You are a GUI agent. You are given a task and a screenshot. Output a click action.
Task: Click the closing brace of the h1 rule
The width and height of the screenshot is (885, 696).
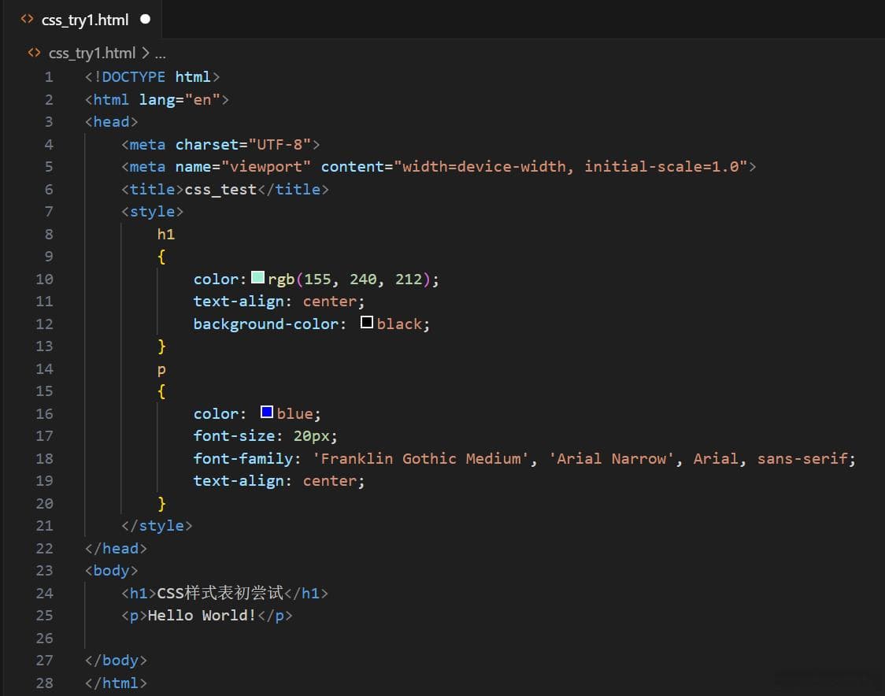[x=161, y=346]
